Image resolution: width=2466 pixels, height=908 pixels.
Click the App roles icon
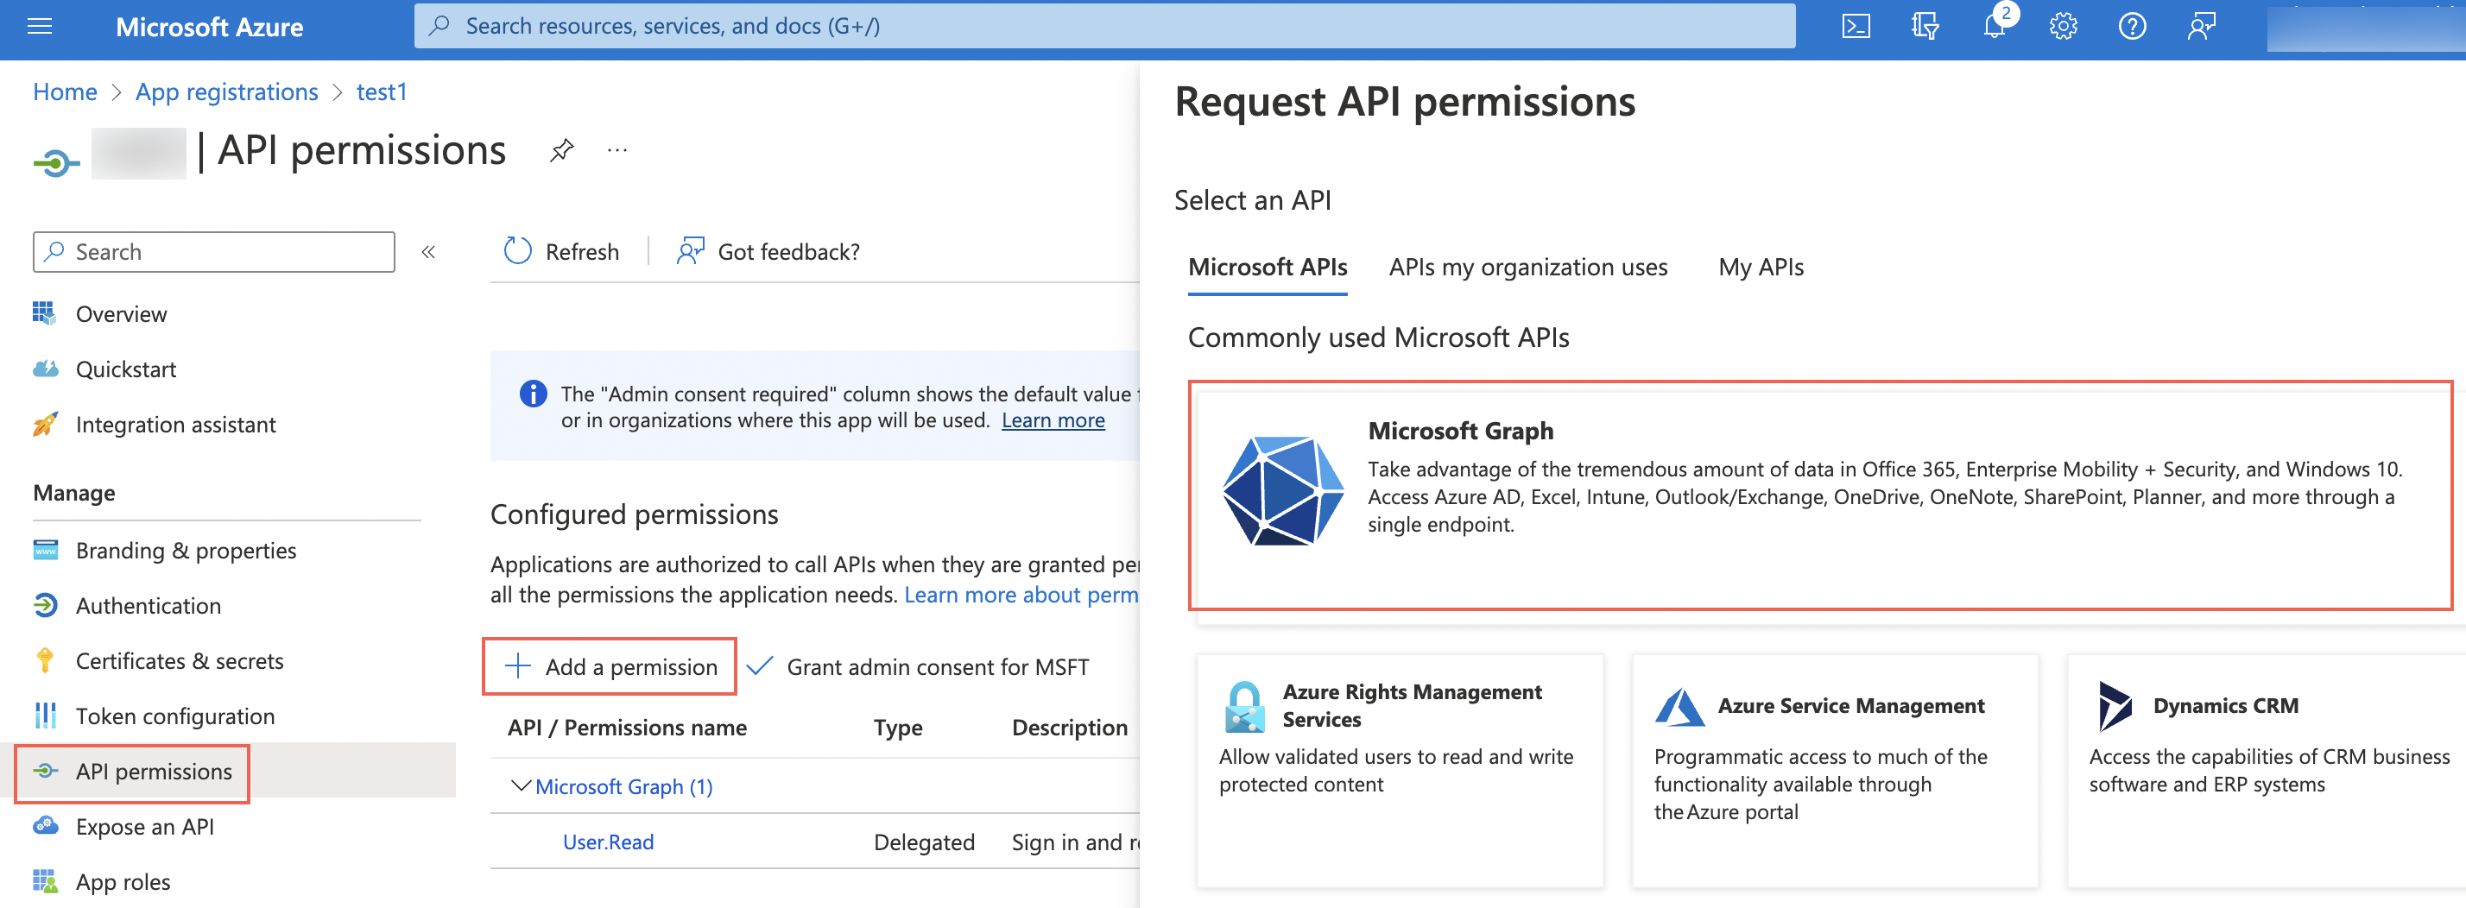tap(45, 881)
